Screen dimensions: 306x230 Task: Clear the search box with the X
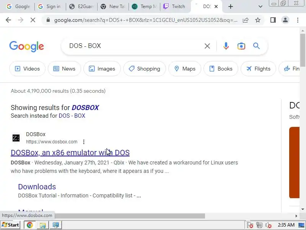[x=207, y=46]
